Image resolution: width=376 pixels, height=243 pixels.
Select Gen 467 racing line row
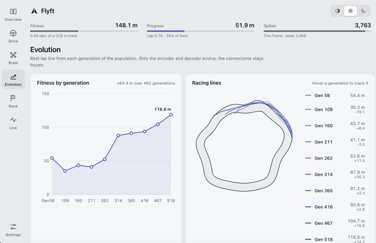pos(335,223)
